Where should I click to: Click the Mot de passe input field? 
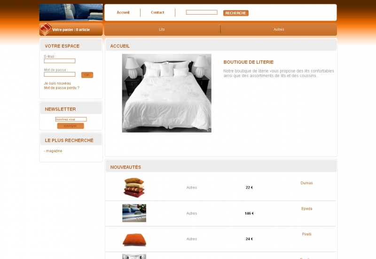coord(60,74)
